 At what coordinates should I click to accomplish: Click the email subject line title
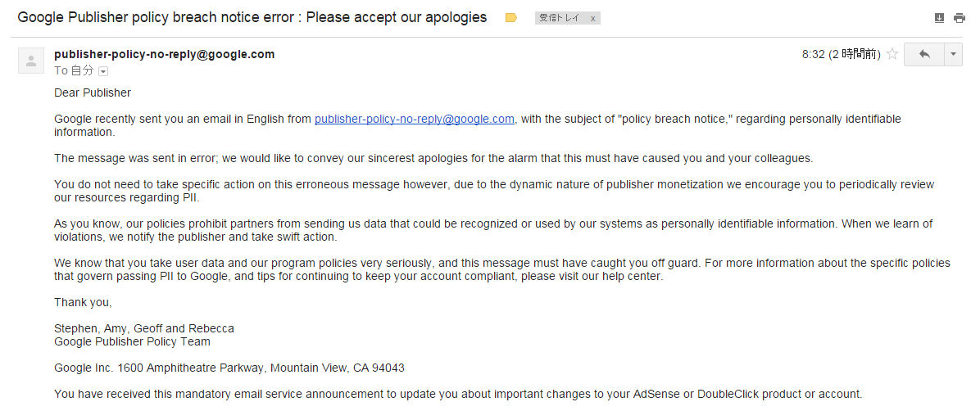(252, 17)
